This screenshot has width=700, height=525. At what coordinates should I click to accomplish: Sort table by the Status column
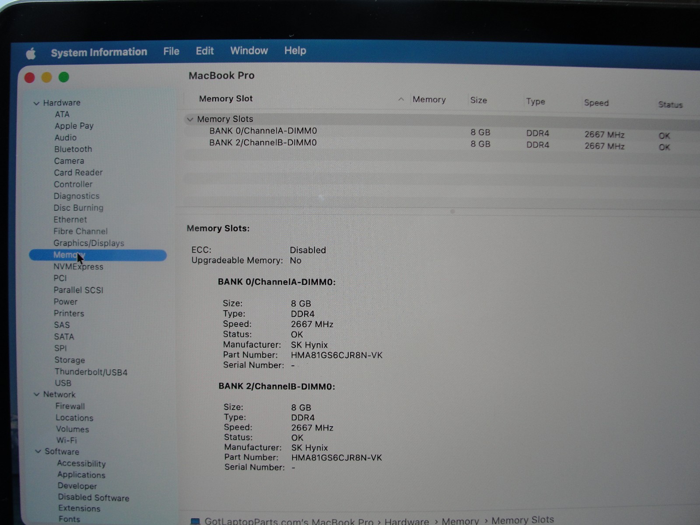(670, 105)
